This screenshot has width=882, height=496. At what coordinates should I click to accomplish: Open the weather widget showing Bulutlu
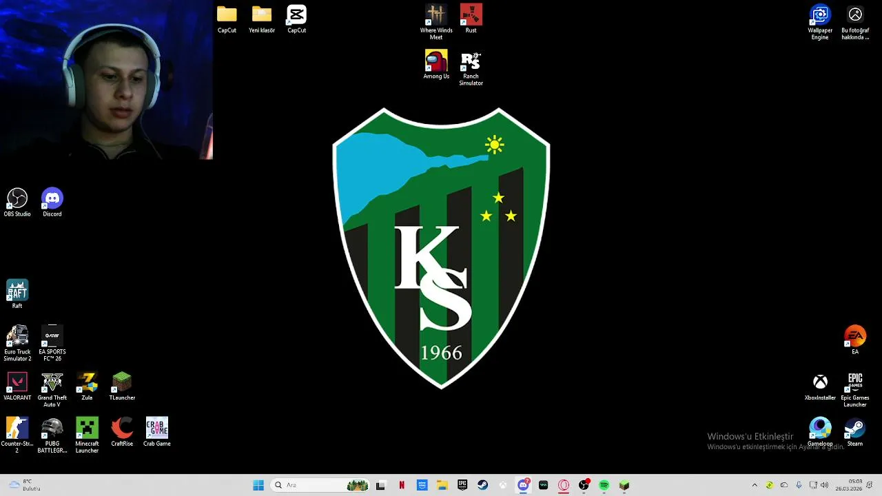click(x=25, y=486)
